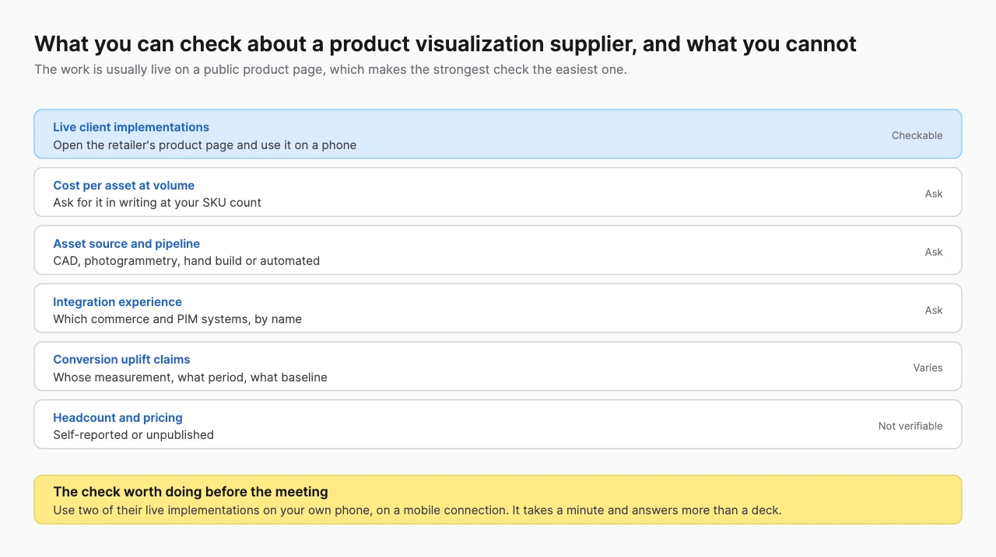Click 'Self-reported or unpublished' text
The height and width of the screenshot is (557, 996).
(133, 435)
